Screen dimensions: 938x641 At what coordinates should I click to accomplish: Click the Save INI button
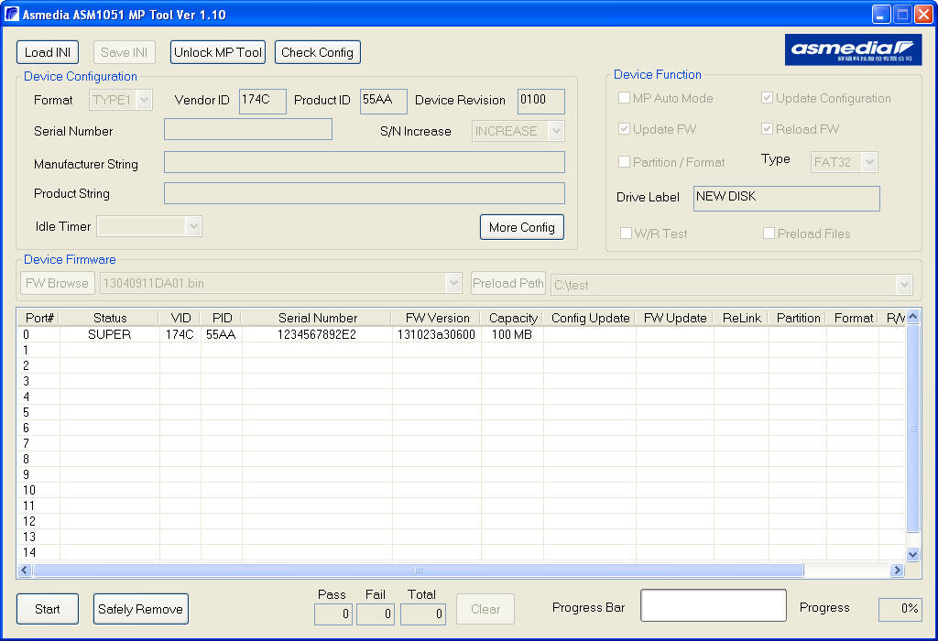(124, 52)
